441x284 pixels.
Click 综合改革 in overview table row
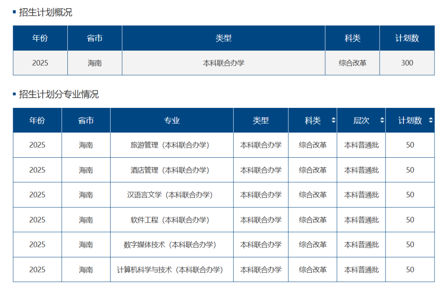tap(352, 63)
